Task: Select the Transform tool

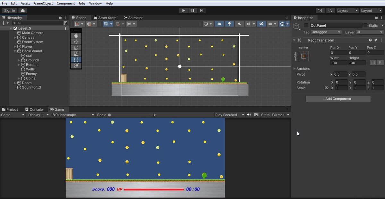Action: coord(76,66)
